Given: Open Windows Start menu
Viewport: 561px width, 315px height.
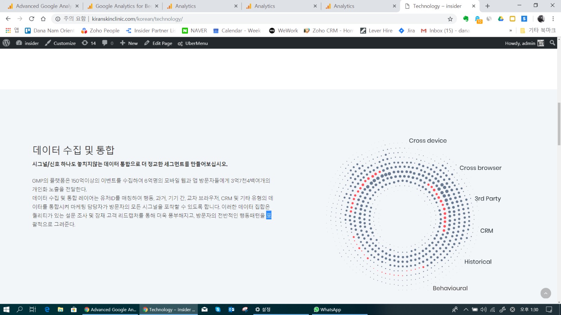Looking at the screenshot, I should coord(6,309).
